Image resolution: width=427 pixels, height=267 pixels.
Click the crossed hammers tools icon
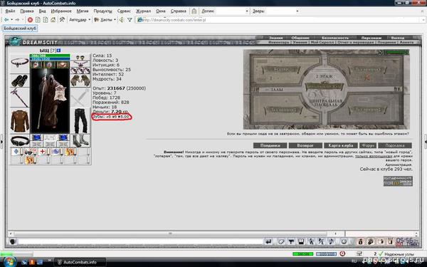[63, 20]
